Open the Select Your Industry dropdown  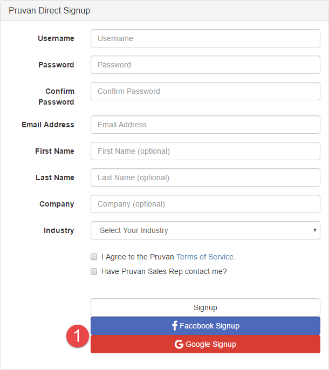pyautogui.click(x=205, y=230)
